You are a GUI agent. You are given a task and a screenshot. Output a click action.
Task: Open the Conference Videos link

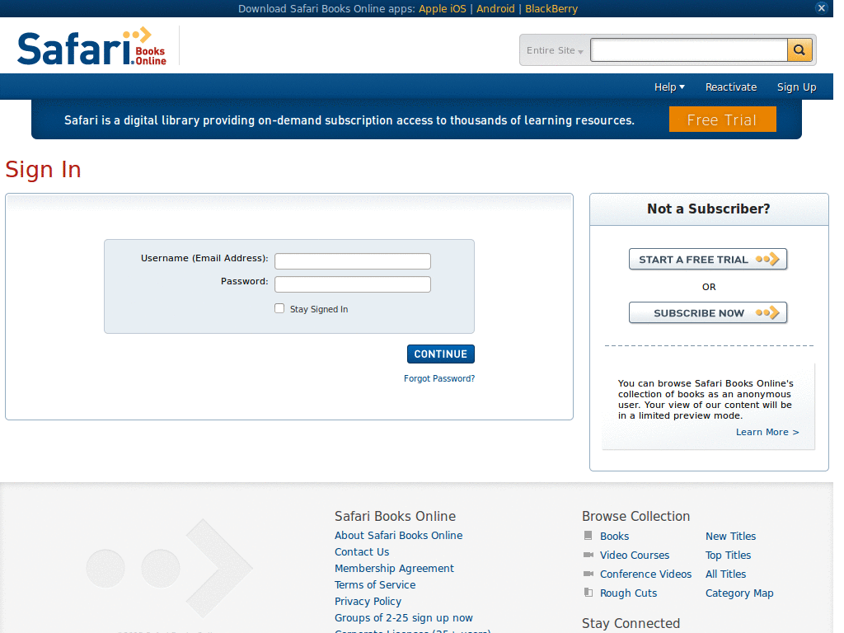tap(646, 574)
